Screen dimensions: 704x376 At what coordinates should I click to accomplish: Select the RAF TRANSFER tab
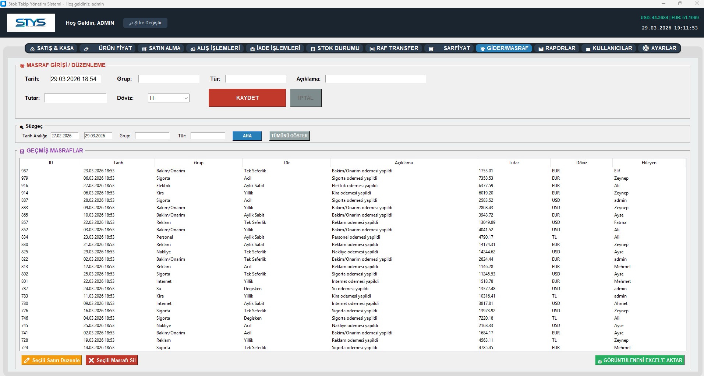pos(394,48)
